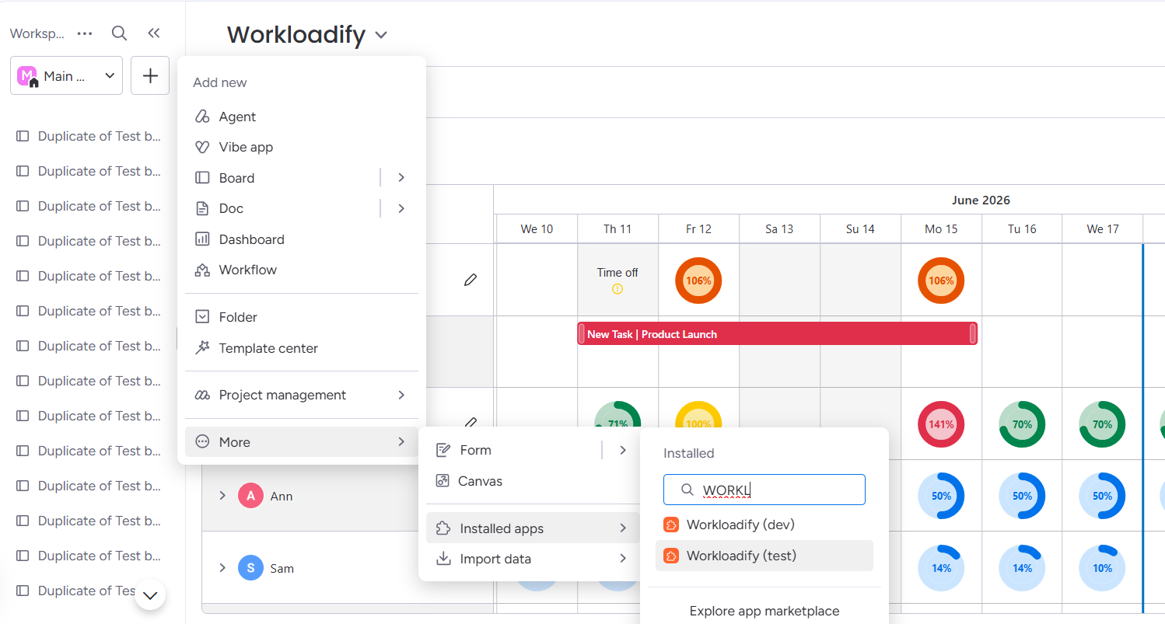Choose Dashboard from Add new menu
The image size is (1165, 624).
tap(302, 239)
